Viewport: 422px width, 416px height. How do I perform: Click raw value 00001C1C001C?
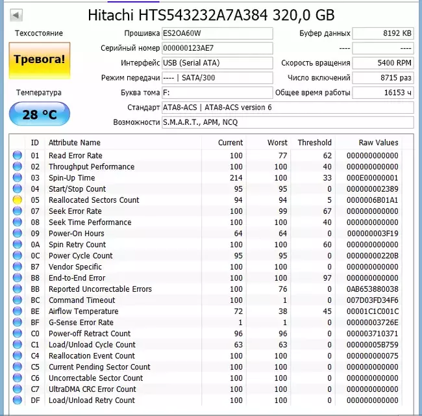(x=373, y=311)
